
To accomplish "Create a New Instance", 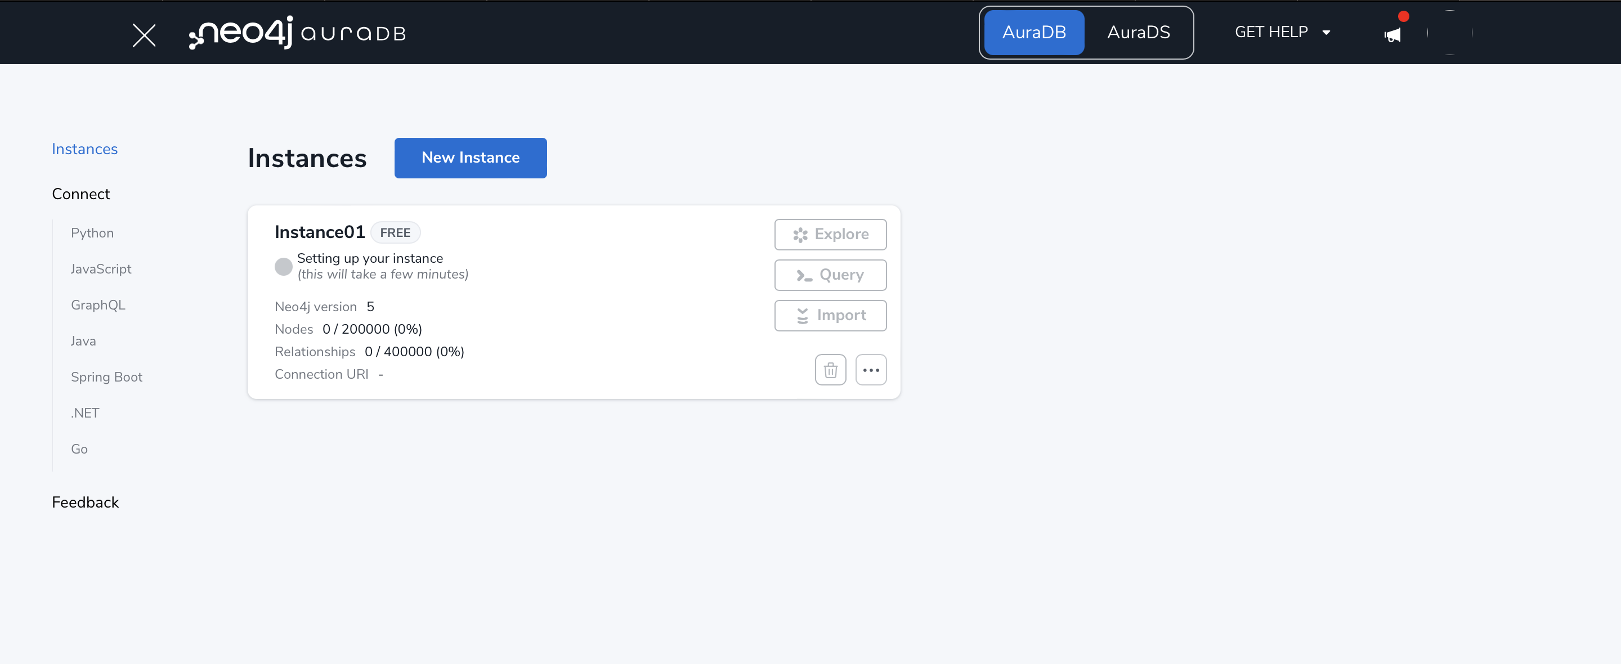I will click(x=470, y=158).
